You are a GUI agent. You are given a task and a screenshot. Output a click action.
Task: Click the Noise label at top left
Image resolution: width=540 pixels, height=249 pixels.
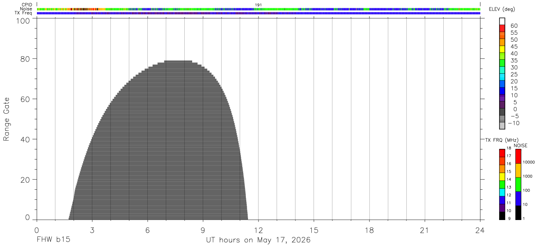[x=26, y=9]
